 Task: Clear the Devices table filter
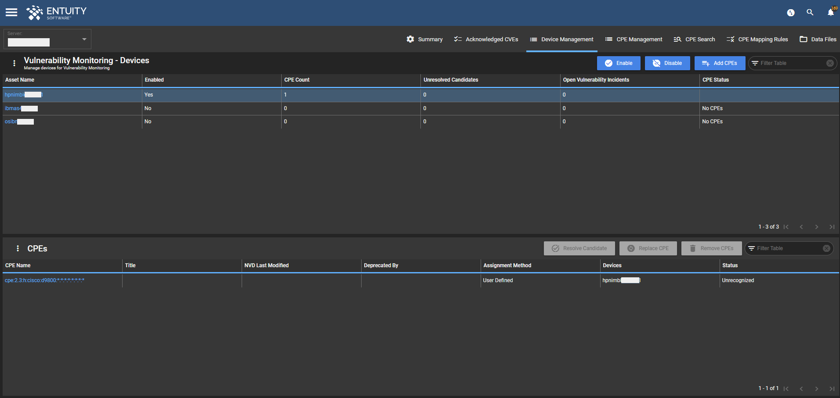pyautogui.click(x=830, y=63)
